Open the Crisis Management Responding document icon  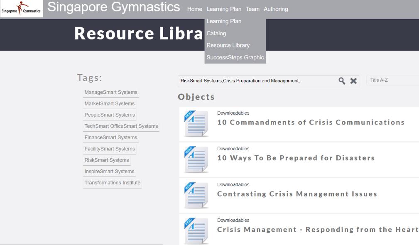pos(196,231)
